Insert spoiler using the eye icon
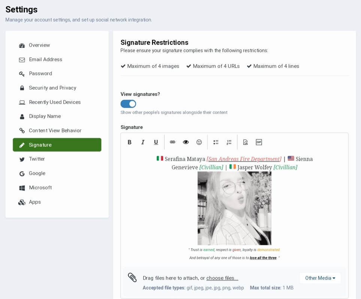The width and height of the screenshot is (361, 299). pos(186,142)
